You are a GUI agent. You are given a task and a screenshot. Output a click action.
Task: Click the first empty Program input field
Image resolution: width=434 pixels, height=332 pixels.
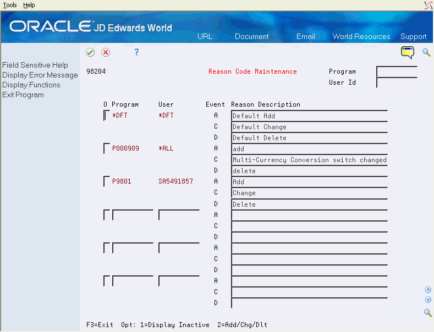[x=133, y=215]
